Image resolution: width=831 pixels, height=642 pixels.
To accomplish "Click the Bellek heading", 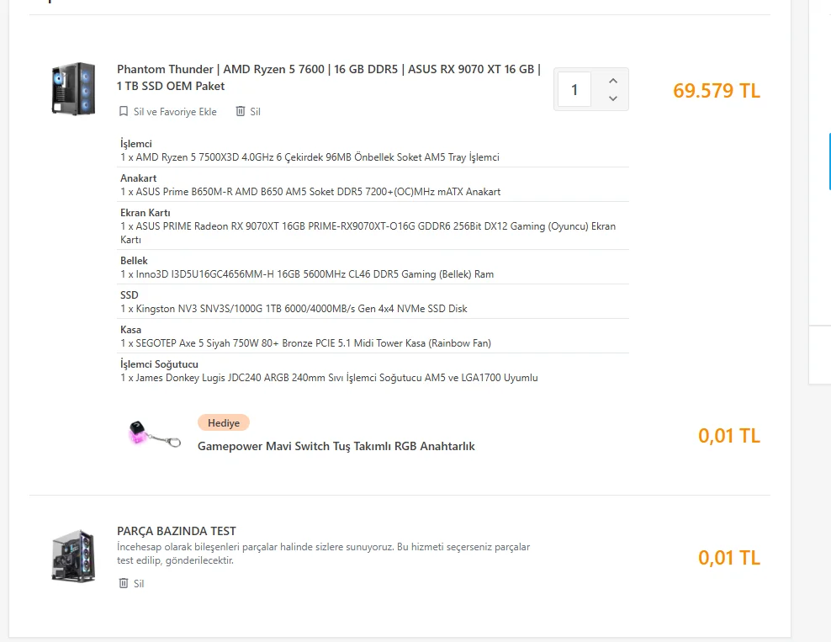I will click(x=134, y=261).
